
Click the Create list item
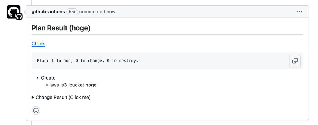click(48, 78)
